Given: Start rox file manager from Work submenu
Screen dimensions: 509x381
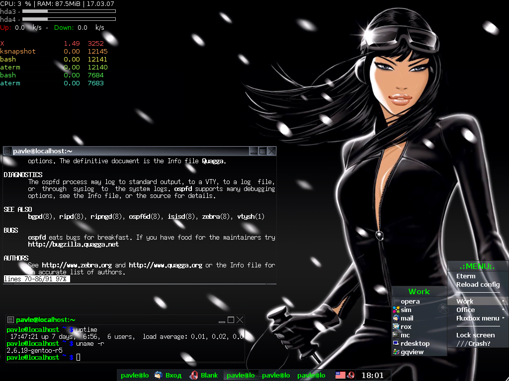Looking at the screenshot, I should pyautogui.click(x=419, y=326).
